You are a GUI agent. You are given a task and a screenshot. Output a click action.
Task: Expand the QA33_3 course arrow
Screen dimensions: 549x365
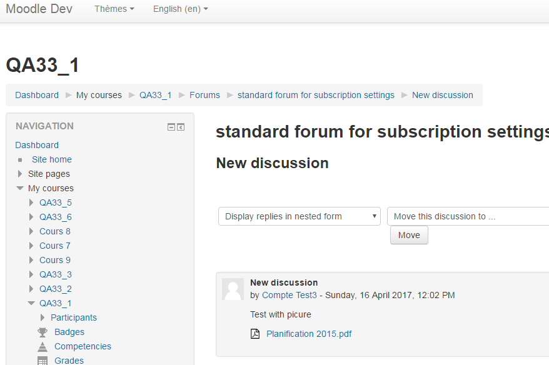pyautogui.click(x=31, y=274)
